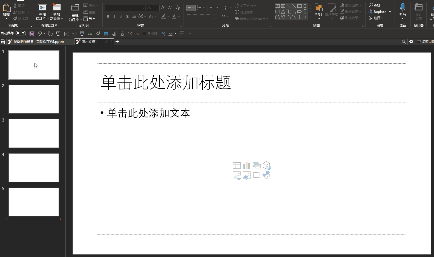Open the font name combo box
The image size is (434, 257).
[125, 8]
